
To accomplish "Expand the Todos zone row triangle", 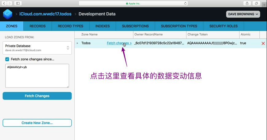I will tap(77, 43).
